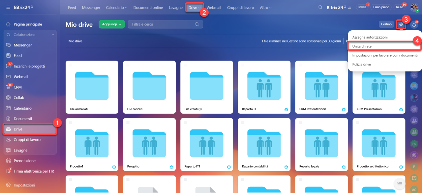Choose Unità di rete from the menu
The height and width of the screenshot is (193, 422).
coord(385,46)
